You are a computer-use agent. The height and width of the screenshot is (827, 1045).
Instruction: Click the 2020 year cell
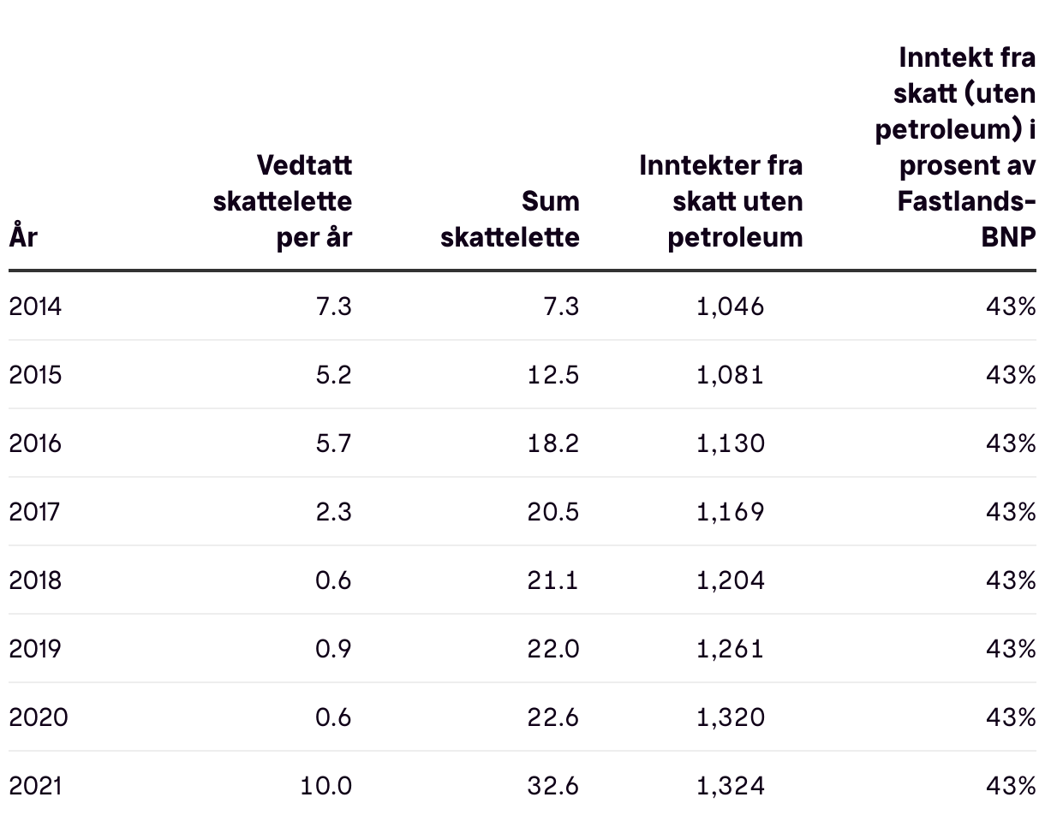(x=39, y=717)
